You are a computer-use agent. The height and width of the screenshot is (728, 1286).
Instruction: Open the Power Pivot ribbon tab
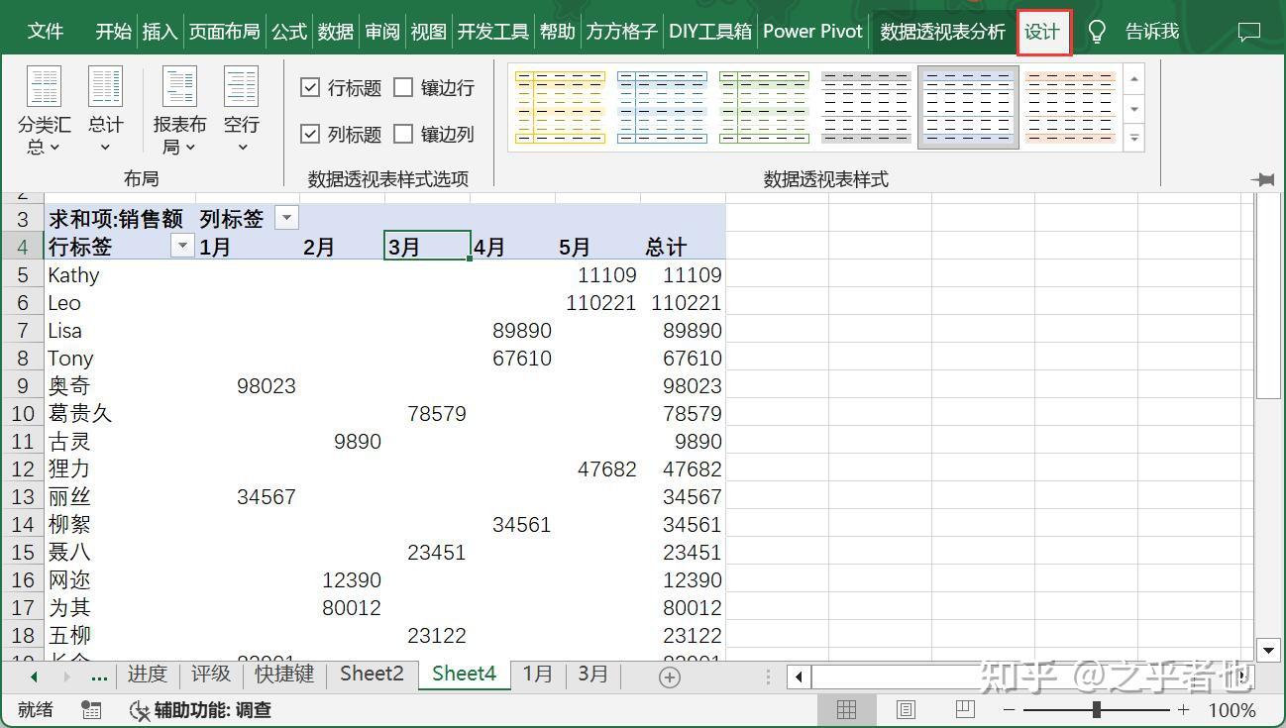coord(811,31)
